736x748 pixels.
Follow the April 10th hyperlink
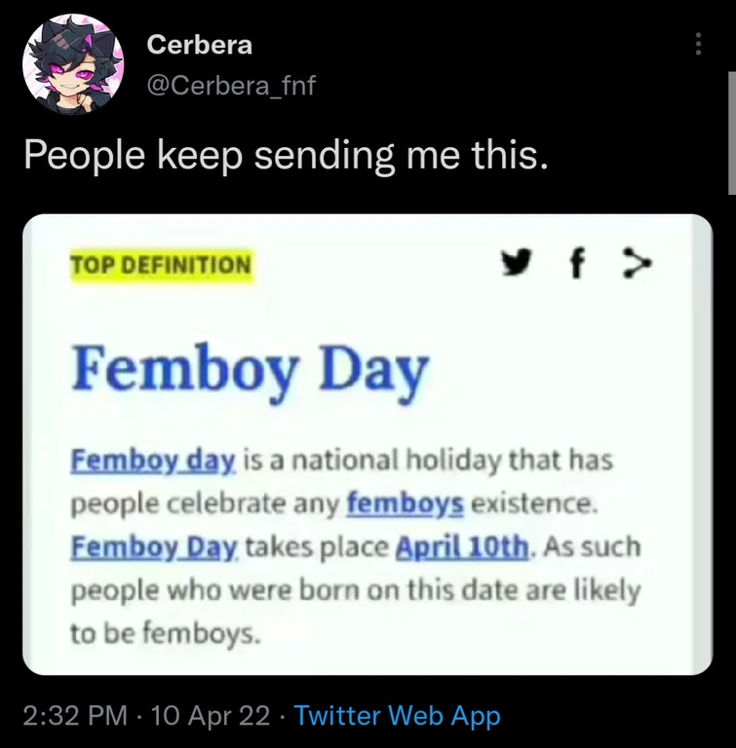(x=462, y=547)
